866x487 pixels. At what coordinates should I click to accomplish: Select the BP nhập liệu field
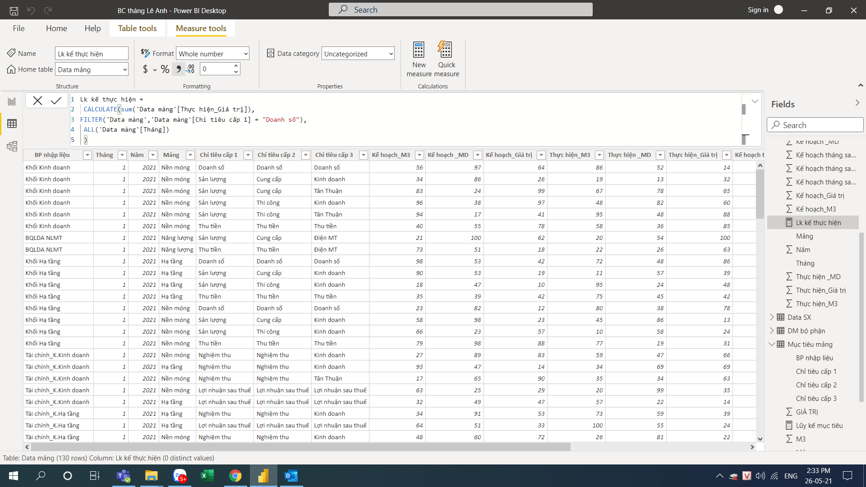814,358
